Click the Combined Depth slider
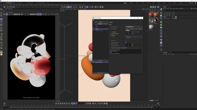This screenshot has height=110, width=197. pos(137,44)
